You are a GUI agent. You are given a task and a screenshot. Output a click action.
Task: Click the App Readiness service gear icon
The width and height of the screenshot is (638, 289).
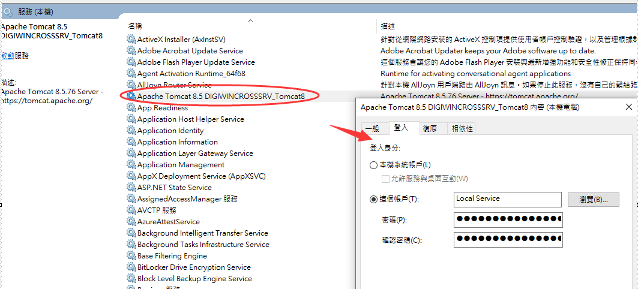pos(131,108)
